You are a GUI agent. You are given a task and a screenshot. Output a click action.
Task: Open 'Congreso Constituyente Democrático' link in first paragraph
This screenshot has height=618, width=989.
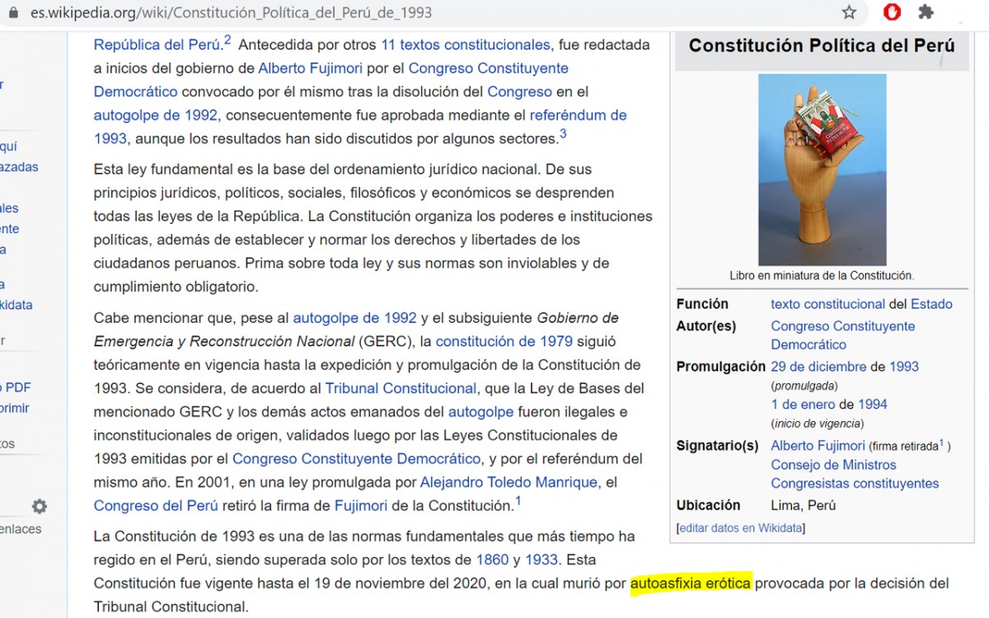pyautogui.click(x=331, y=79)
